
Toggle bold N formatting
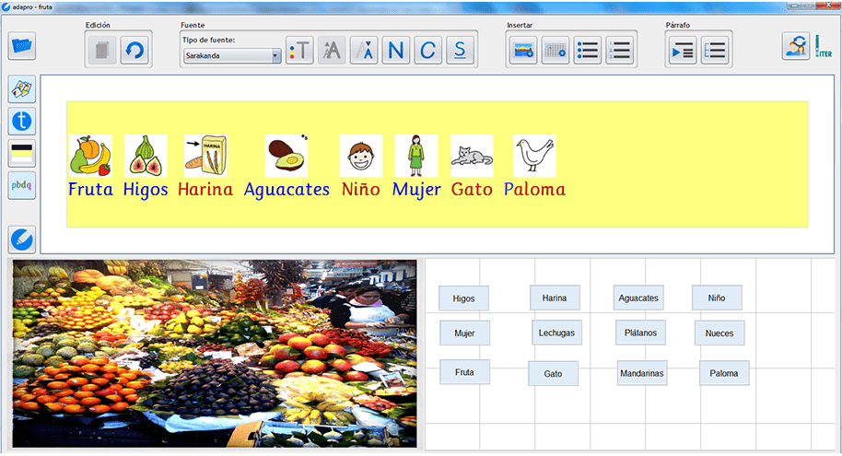395,51
